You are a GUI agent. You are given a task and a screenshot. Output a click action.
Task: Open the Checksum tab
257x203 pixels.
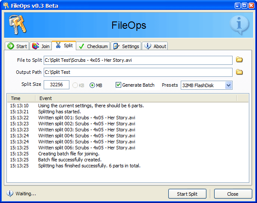pos(93,46)
